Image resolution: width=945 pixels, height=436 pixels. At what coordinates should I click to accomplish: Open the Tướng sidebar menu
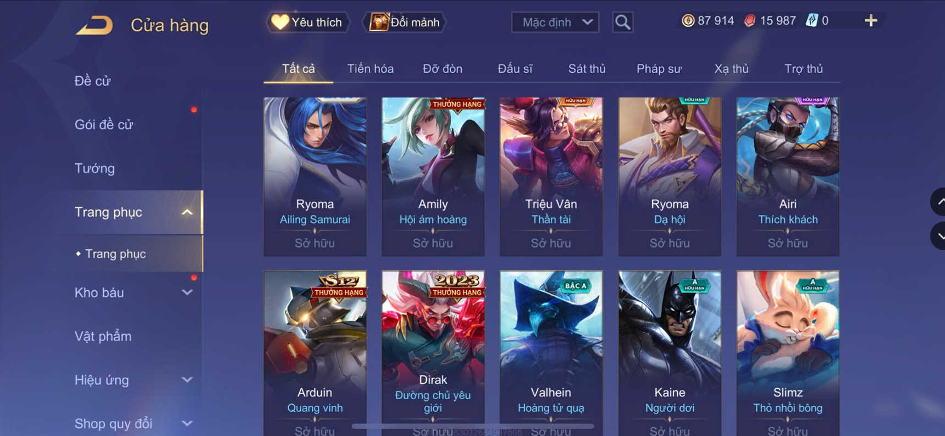pos(95,168)
